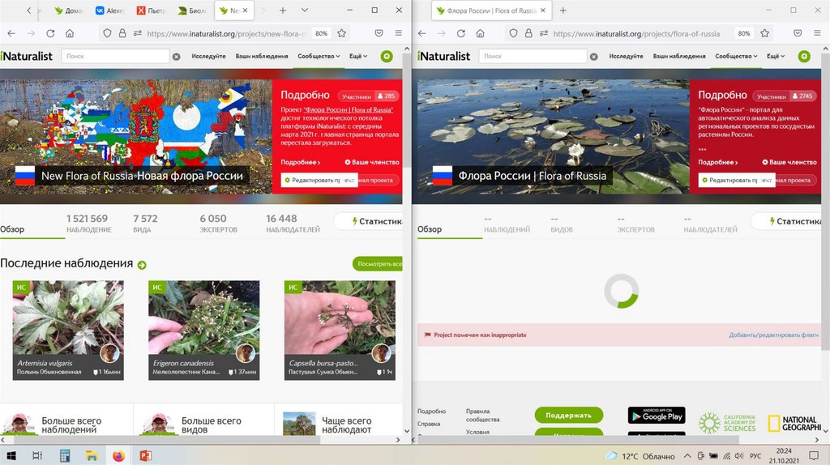Image resolution: width=830 pixels, height=465 pixels.
Task: Launch Calculator from the taskbar
Action: coord(65,455)
